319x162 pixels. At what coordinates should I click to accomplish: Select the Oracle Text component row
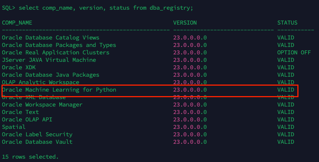pos(20,112)
